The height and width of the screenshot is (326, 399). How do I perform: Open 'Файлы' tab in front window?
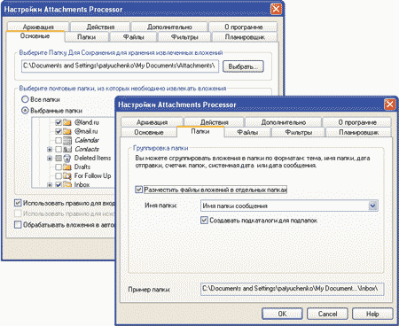point(247,132)
